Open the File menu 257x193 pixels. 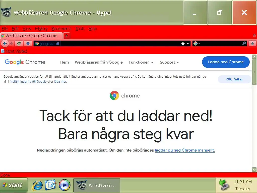click(x=5, y=29)
